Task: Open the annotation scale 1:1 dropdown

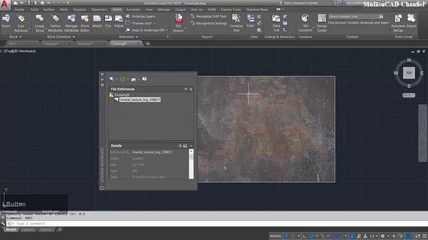Action: 373,236
